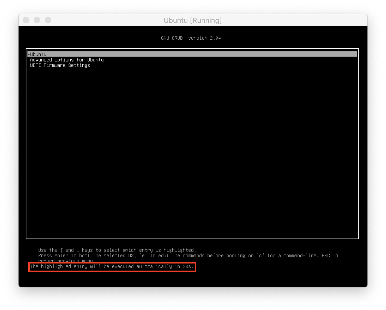The image size is (386, 310).
Task: Click the Ubuntu [Running] window title
Action: point(193,20)
